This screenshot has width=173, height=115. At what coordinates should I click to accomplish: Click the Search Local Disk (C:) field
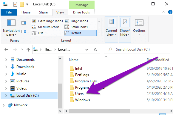click(137, 49)
